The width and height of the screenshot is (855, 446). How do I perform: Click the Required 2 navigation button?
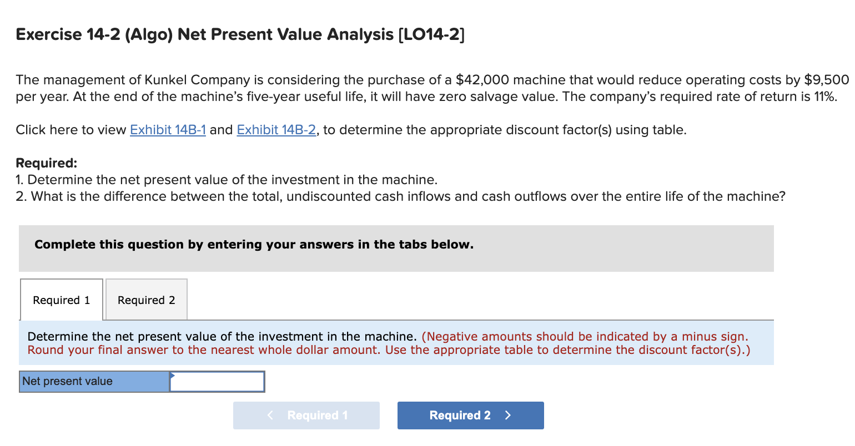[470, 415]
